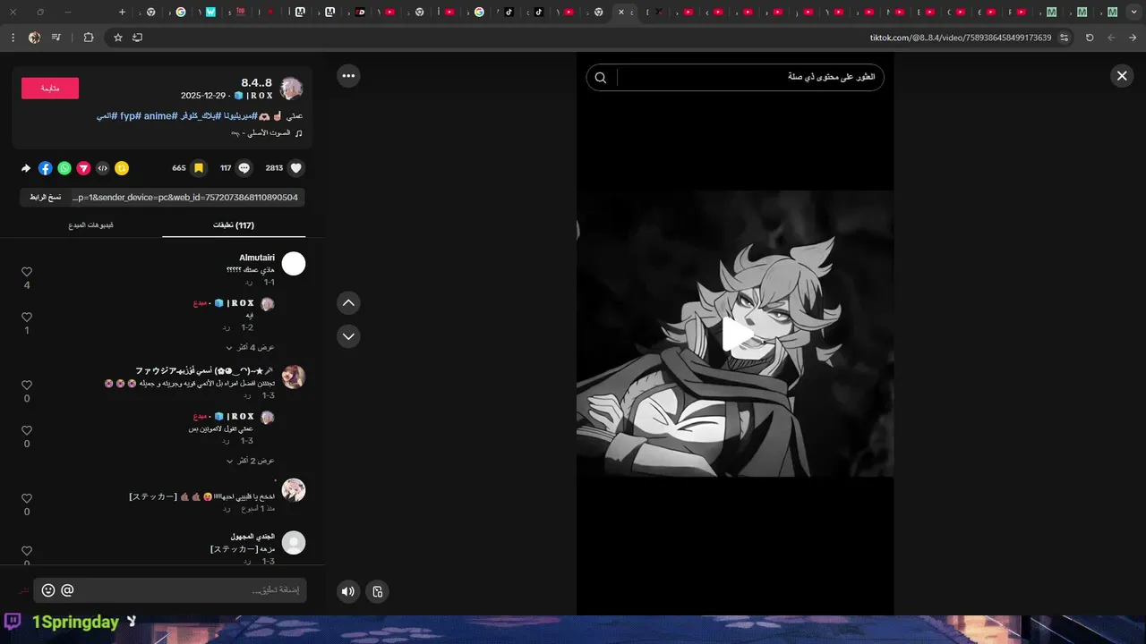Open the browser media control icon
Viewport: 1146px width, 644px height.
coord(56,38)
